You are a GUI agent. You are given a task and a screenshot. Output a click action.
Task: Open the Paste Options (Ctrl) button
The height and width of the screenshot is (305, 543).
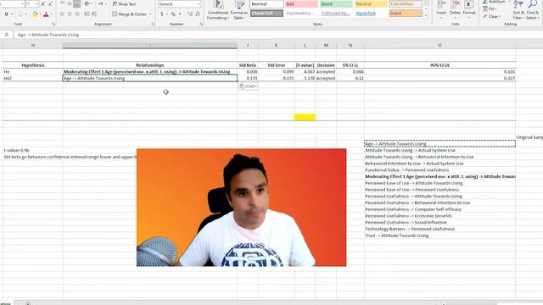coord(249,86)
